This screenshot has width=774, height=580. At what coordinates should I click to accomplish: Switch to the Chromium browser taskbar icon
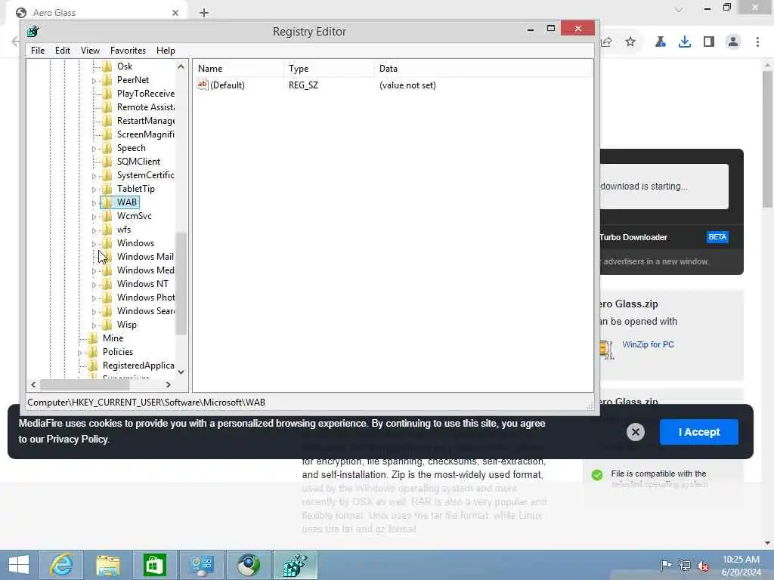click(248, 565)
